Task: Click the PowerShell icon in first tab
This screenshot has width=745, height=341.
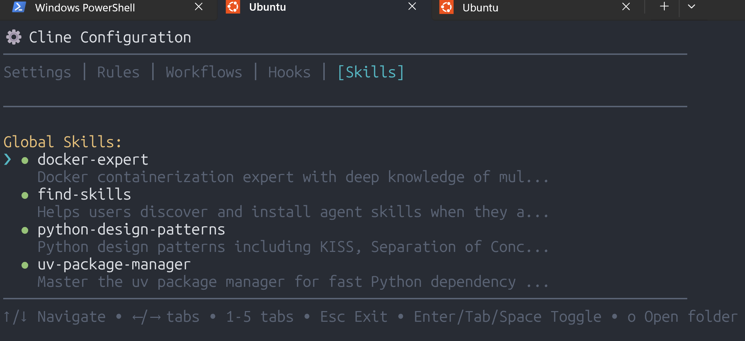Action: pyautogui.click(x=19, y=7)
